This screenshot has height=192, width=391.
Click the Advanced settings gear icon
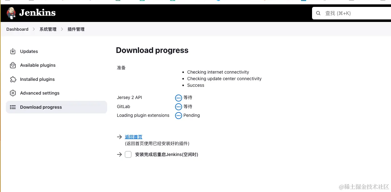tap(13, 93)
